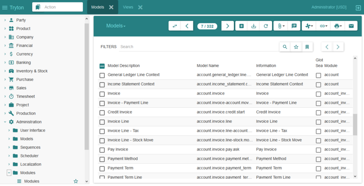Create a new record with plus icon
Screen dimensions: 364x186
pos(242,26)
